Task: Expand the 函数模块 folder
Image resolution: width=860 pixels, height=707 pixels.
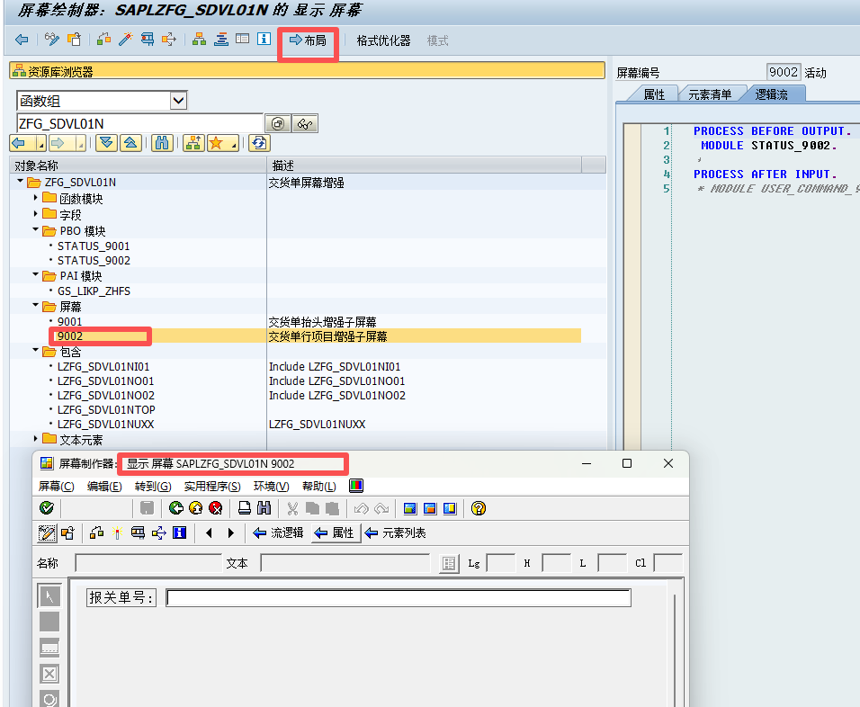Action: click(x=35, y=197)
